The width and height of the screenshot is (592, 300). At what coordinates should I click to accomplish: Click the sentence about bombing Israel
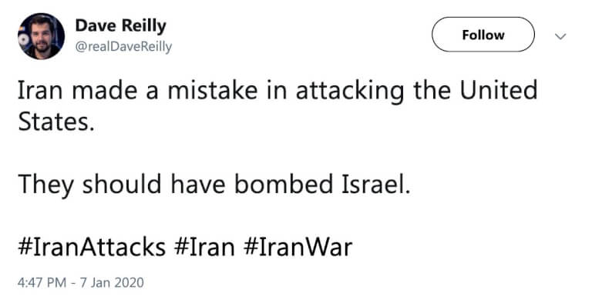[x=214, y=185]
